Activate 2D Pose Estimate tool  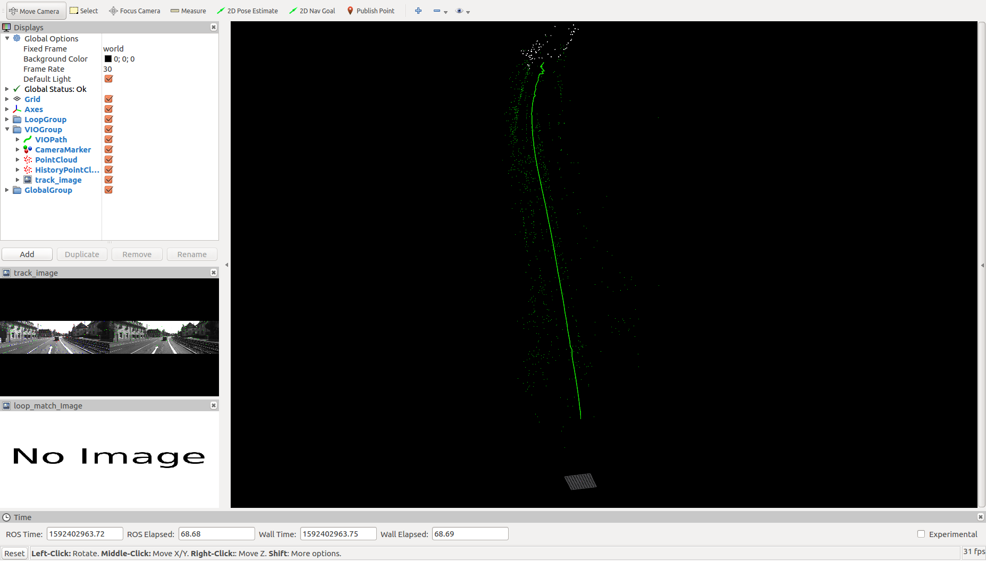[x=248, y=11]
